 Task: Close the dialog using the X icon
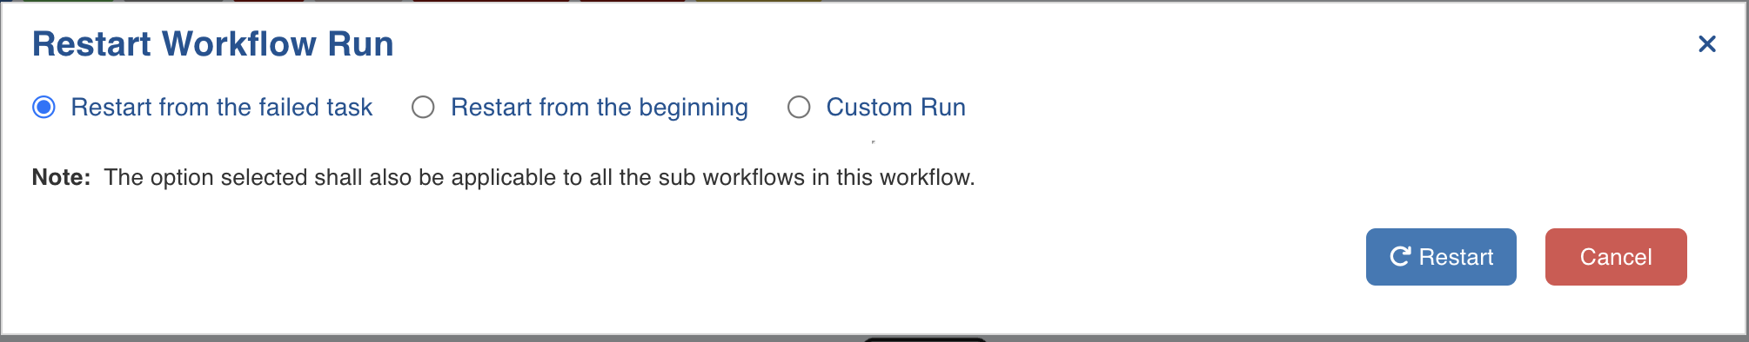click(x=1707, y=43)
